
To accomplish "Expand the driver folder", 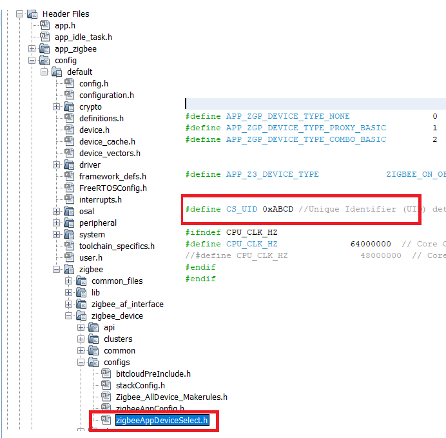I will pyautogui.click(x=57, y=164).
